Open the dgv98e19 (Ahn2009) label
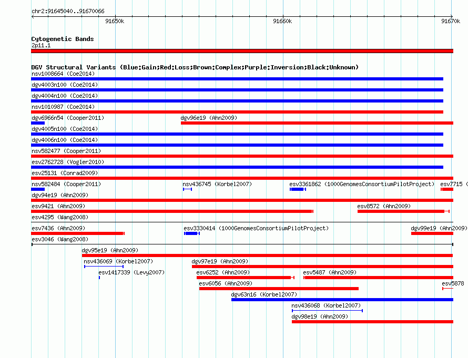 (320, 316)
